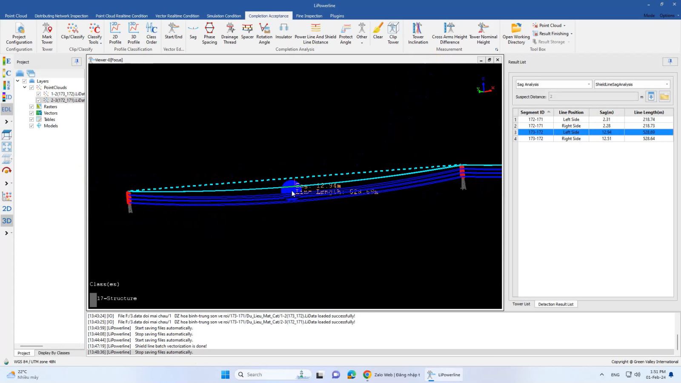Sort table by Sag(m) header
The width and height of the screenshot is (681, 383).
coord(607,112)
